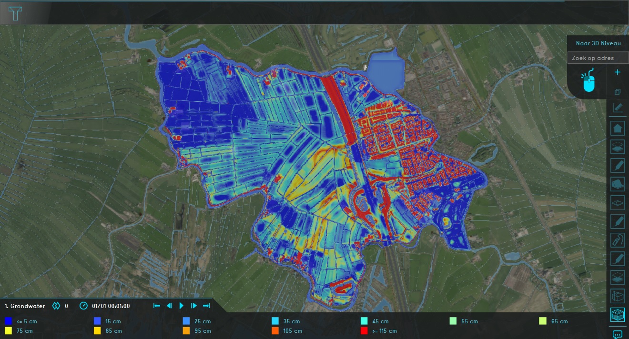
Task: Step back one timeframe
Action: [169, 306]
